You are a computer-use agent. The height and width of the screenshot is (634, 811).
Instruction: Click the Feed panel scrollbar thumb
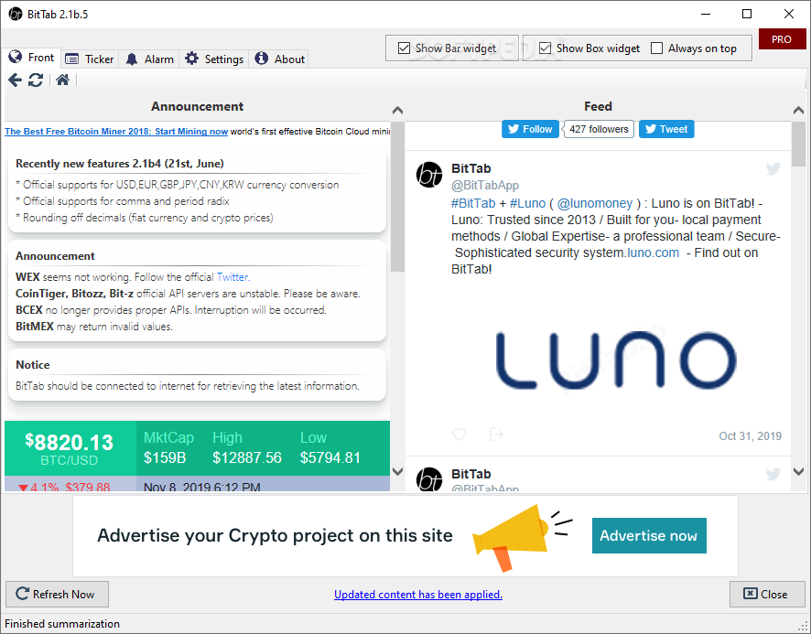(x=798, y=145)
